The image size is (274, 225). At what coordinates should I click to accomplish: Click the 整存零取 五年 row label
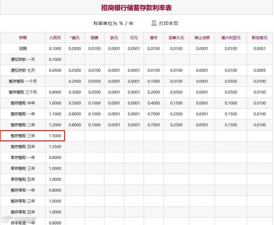pyautogui.click(x=23, y=212)
